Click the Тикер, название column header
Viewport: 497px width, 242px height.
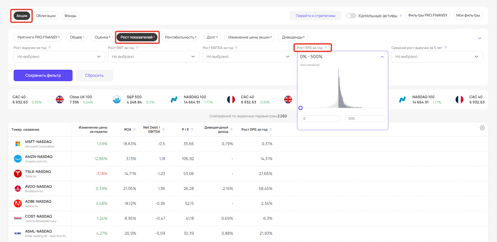click(25, 130)
